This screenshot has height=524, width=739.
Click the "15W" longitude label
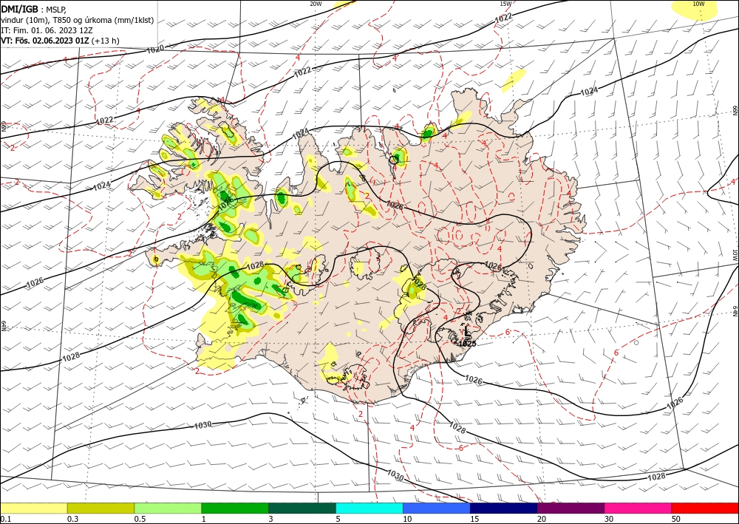(x=505, y=4)
